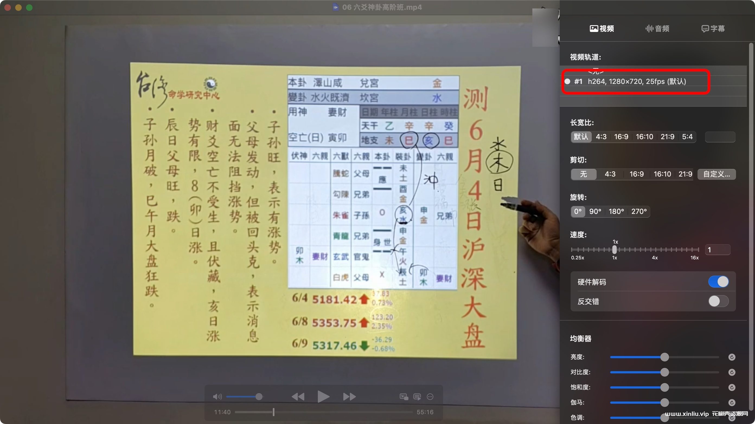Click the rewind double-arrow icon

coord(298,397)
